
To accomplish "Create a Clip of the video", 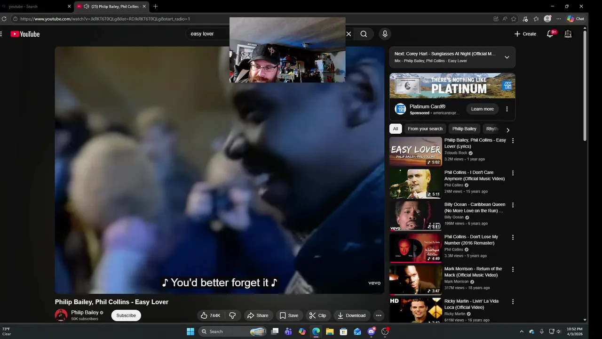I will click(x=317, y=315).
